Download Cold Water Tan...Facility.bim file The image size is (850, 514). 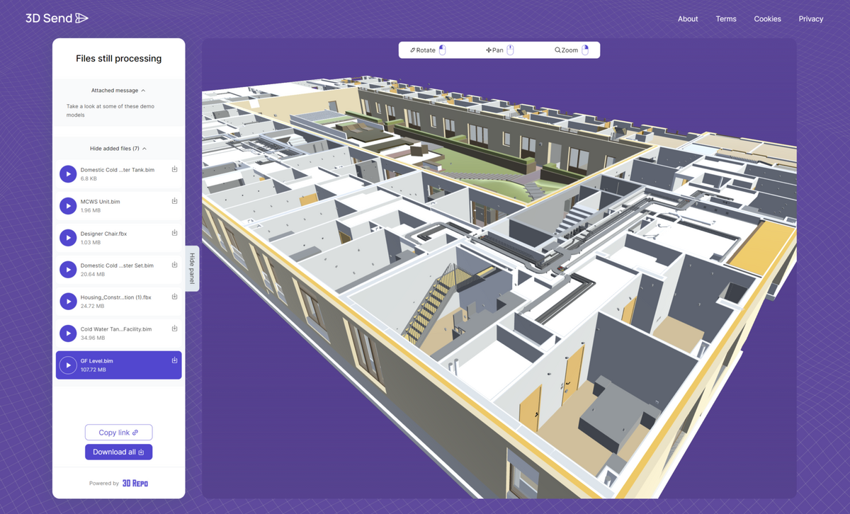point(174,329)
